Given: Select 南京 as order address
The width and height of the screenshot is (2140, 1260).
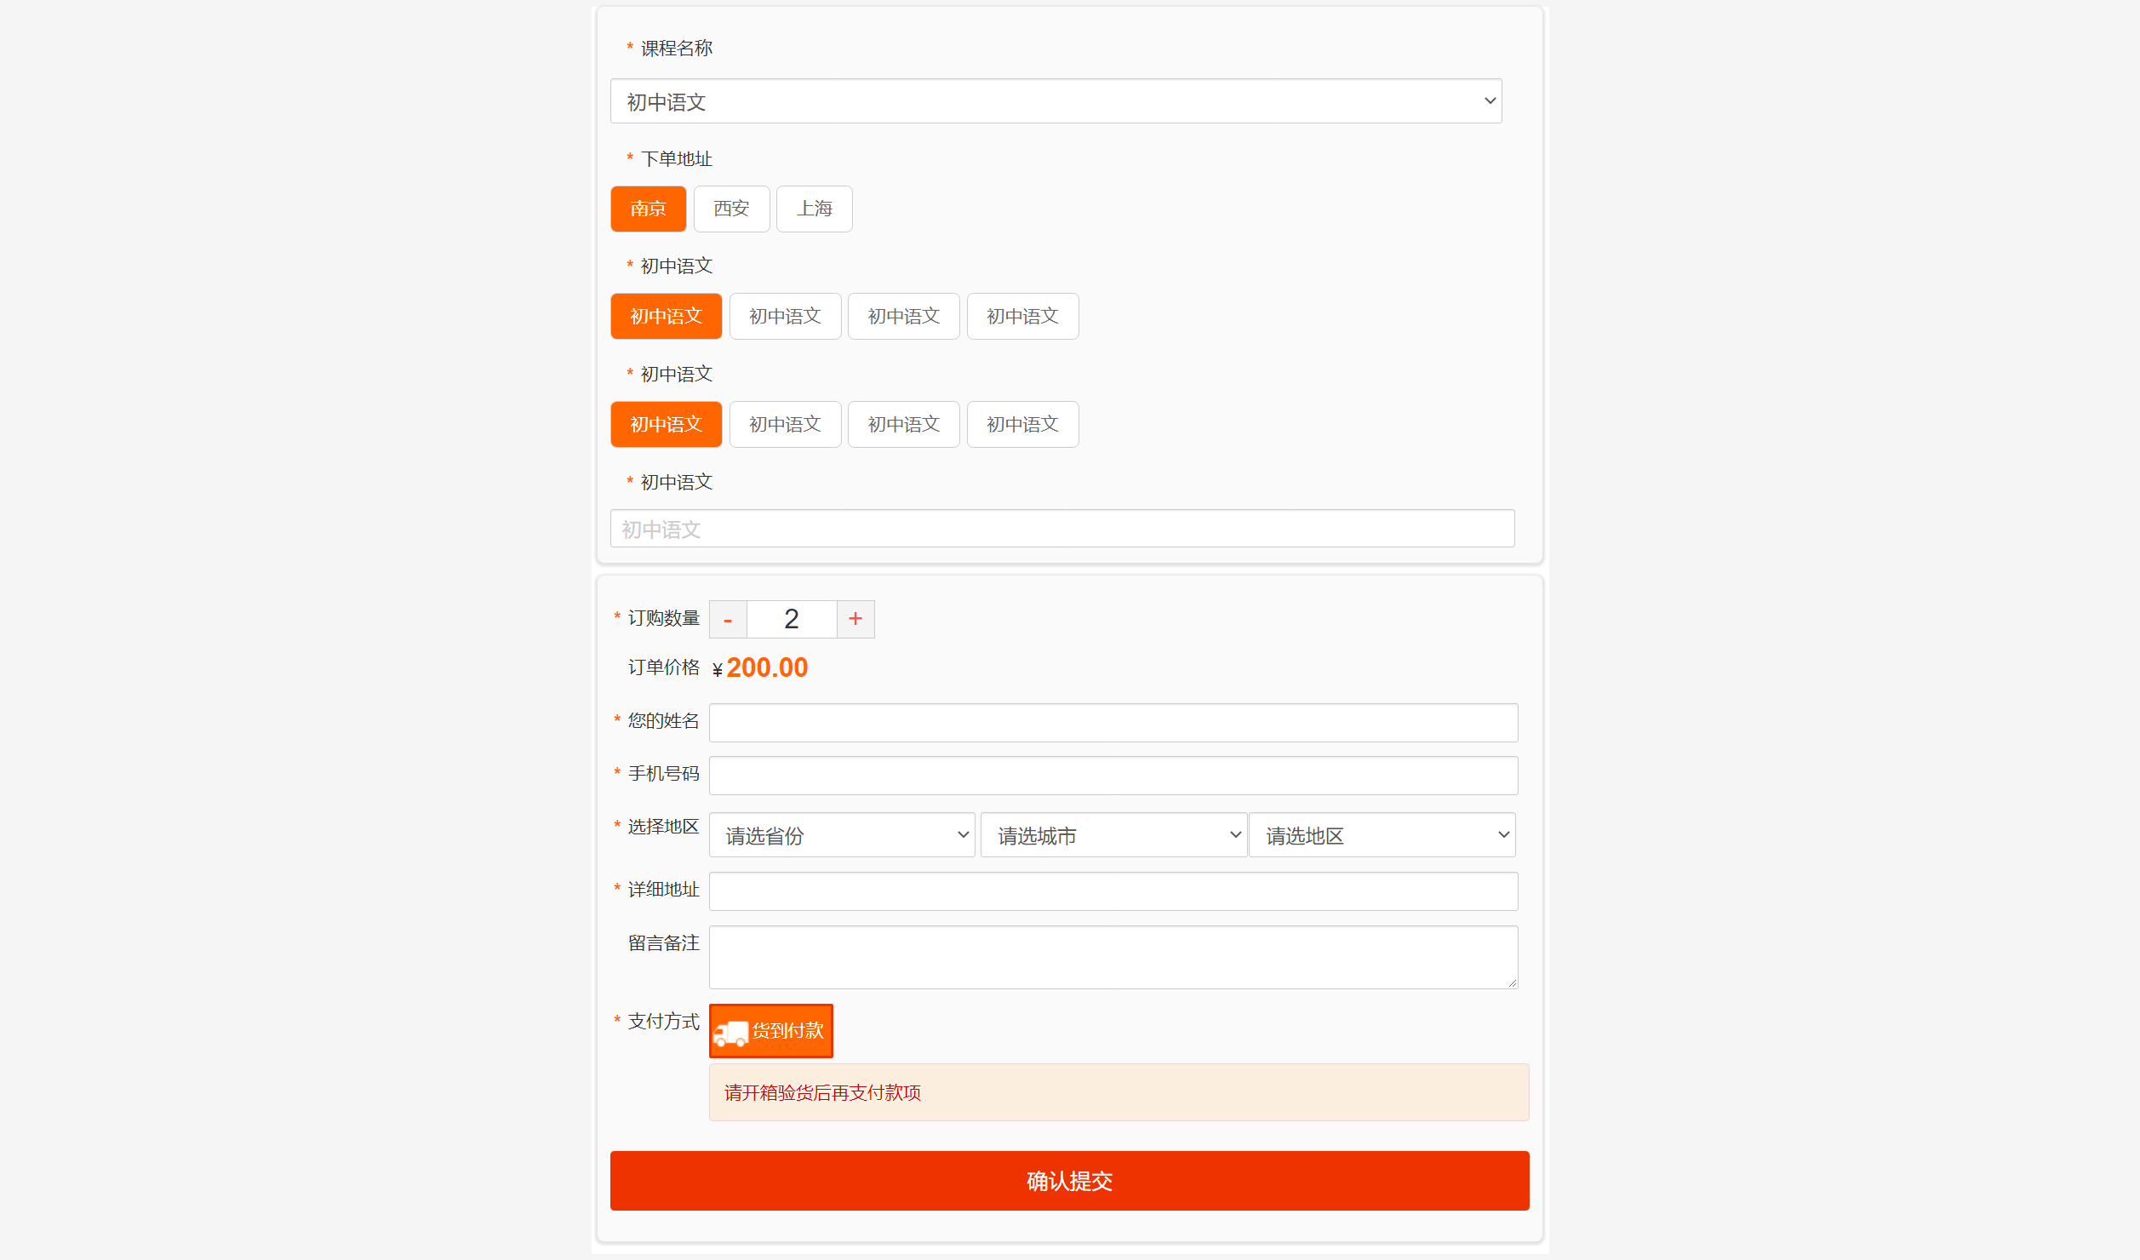Looking at the screenshot, I should [x=648, y=209].
